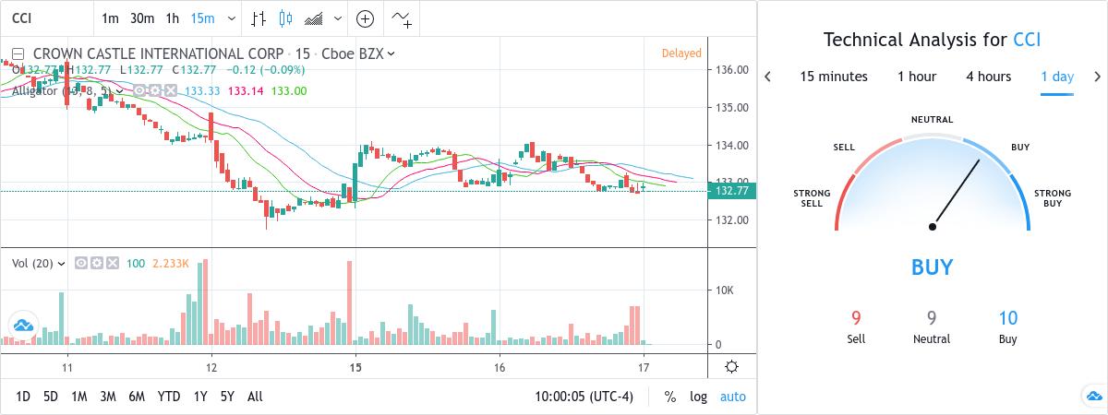Click date marker 15 on time axis
Viewport: 1108px width, 415px height.
pyautogui.click(x=355, y=368)
